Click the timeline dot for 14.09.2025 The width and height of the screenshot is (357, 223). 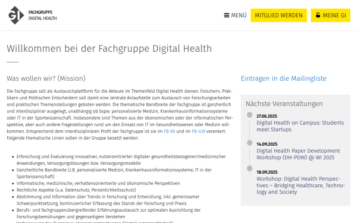click(249, 143)
